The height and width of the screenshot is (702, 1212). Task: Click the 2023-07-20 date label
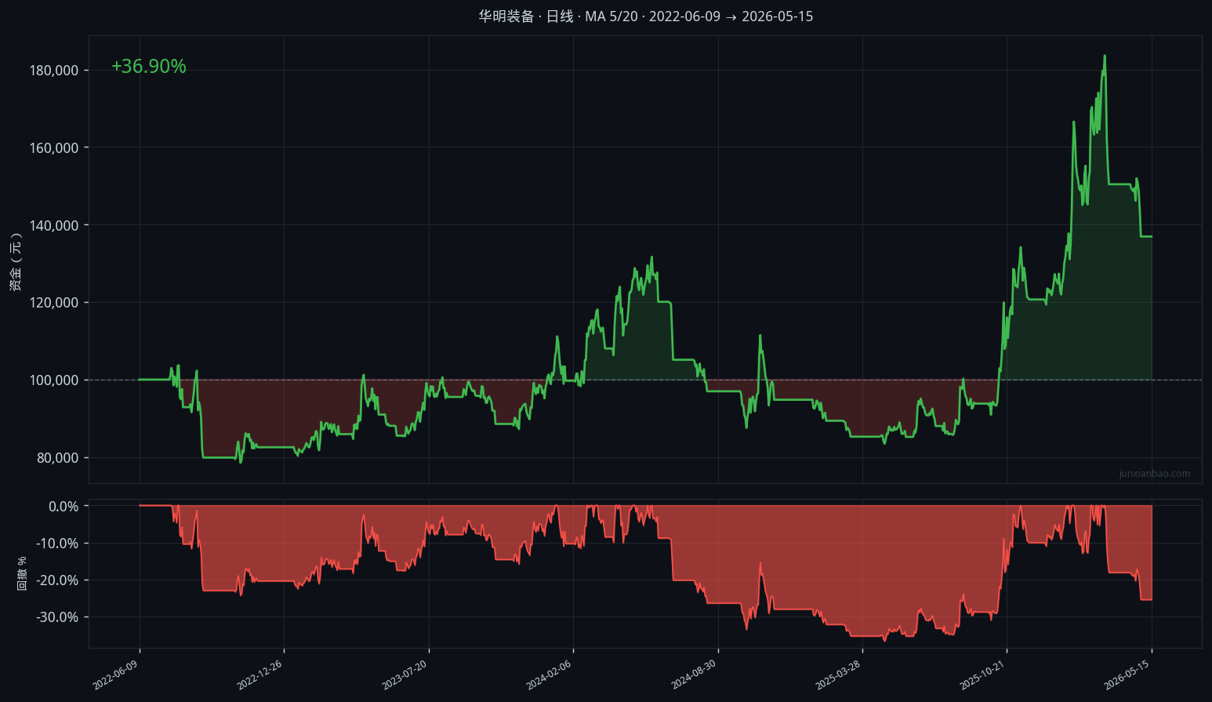click(x=405, y=675)
